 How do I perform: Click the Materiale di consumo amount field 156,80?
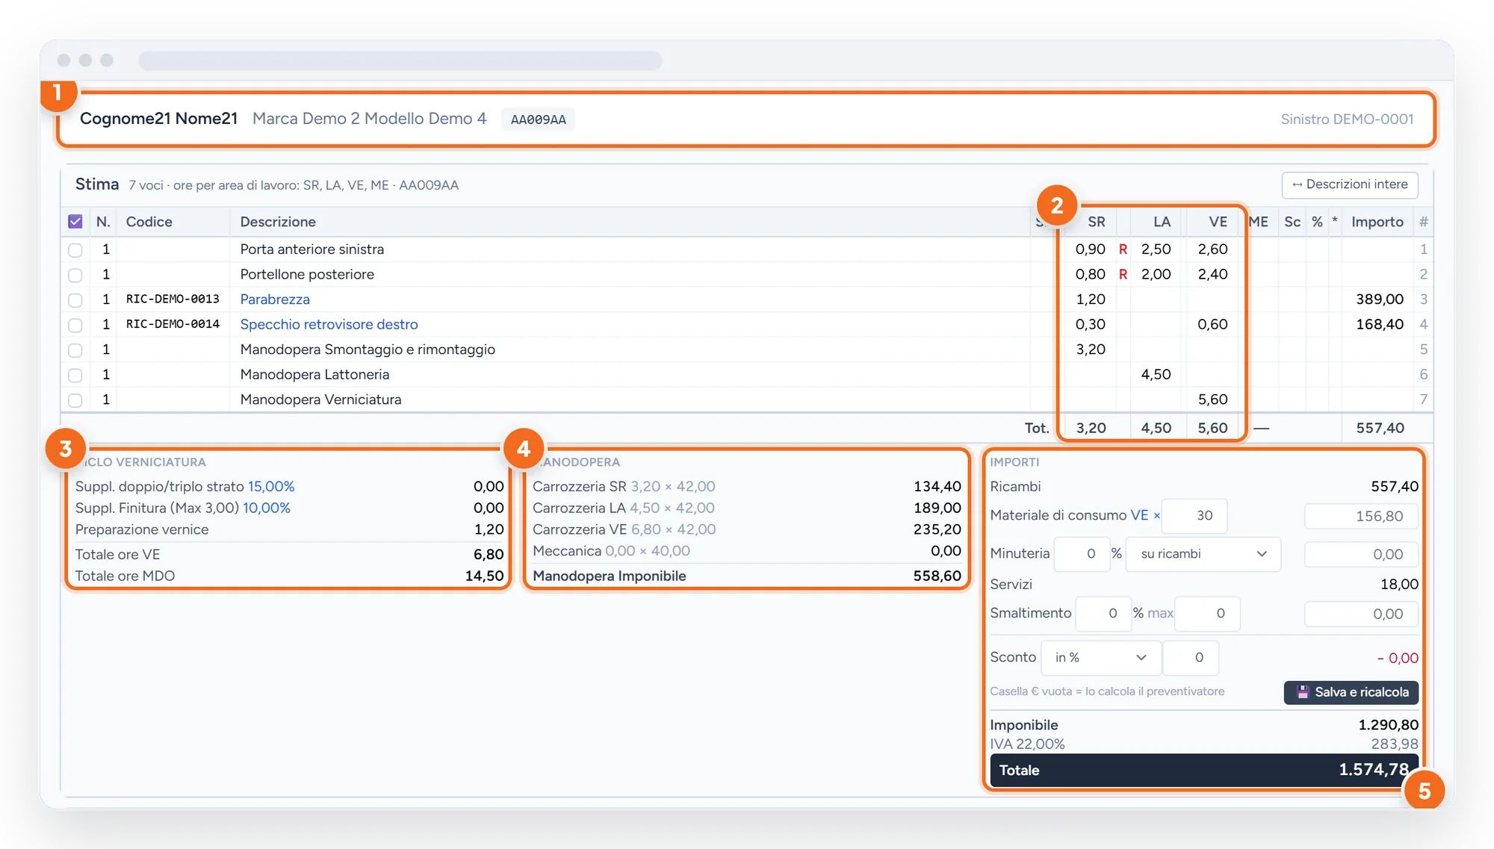tap(1361, 516)
